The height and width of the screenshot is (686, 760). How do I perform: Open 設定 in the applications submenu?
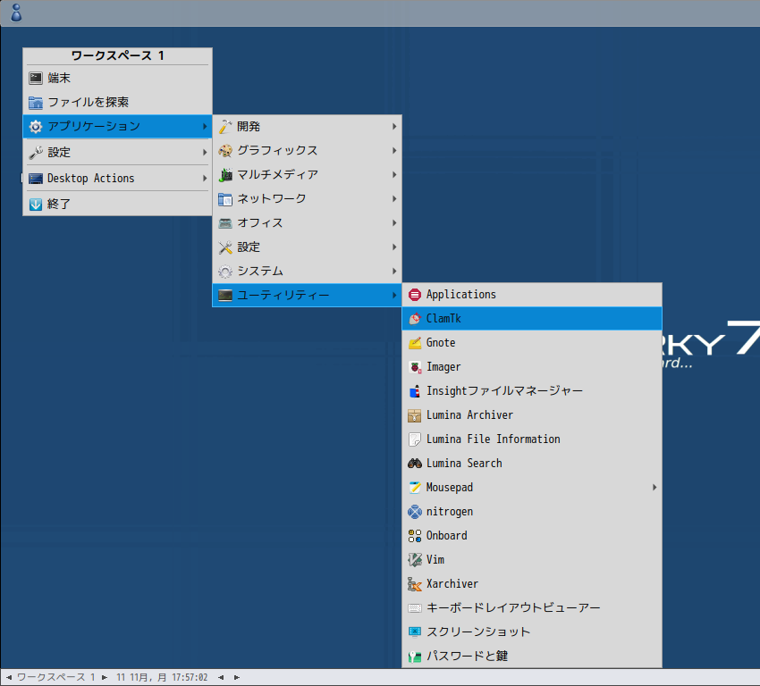(x=307, y=247)
